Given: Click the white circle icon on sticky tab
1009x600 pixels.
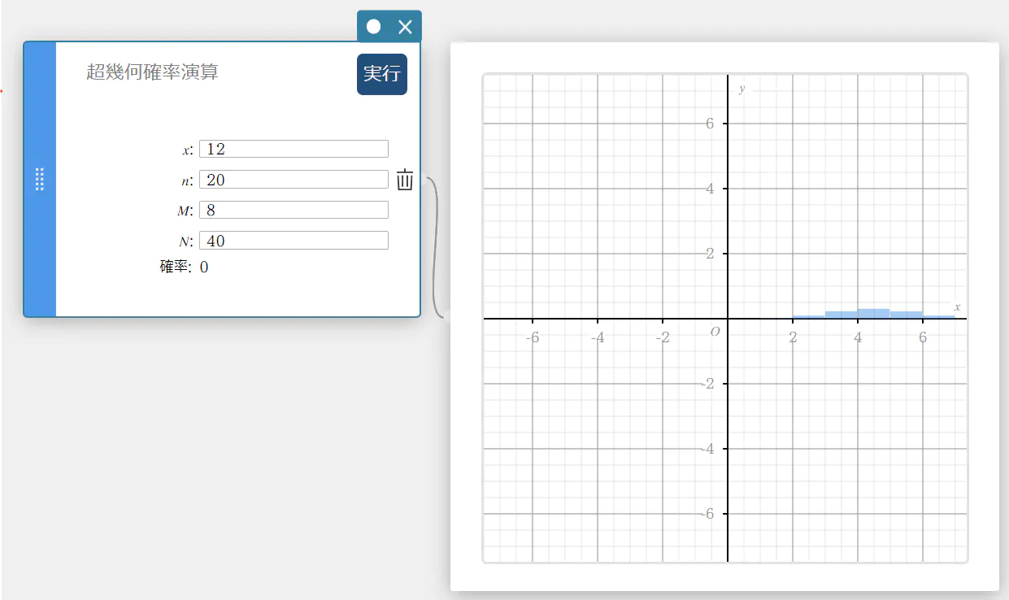Looking at the screenshot, I should click(x=373, y=27).
